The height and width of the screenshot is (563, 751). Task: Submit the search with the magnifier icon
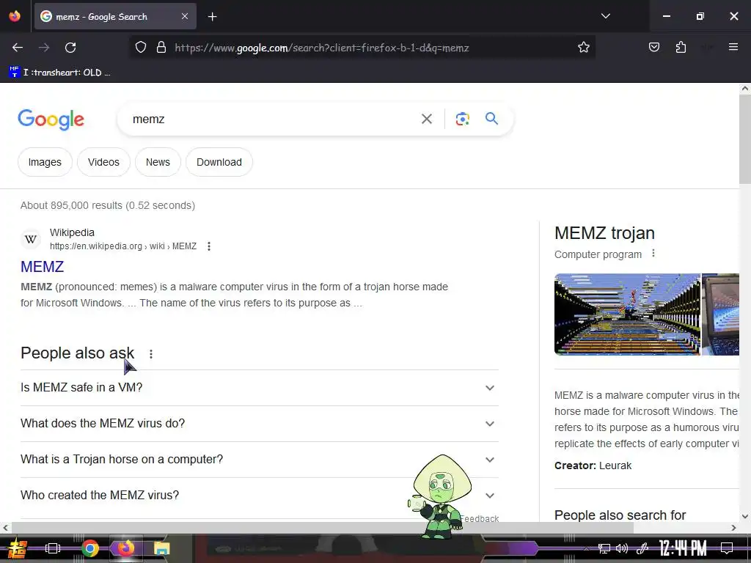491,118
